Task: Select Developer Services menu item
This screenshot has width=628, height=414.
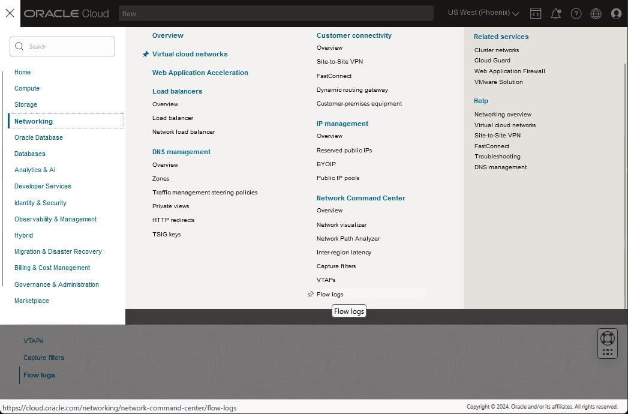Action: click(x=43, y=186)
